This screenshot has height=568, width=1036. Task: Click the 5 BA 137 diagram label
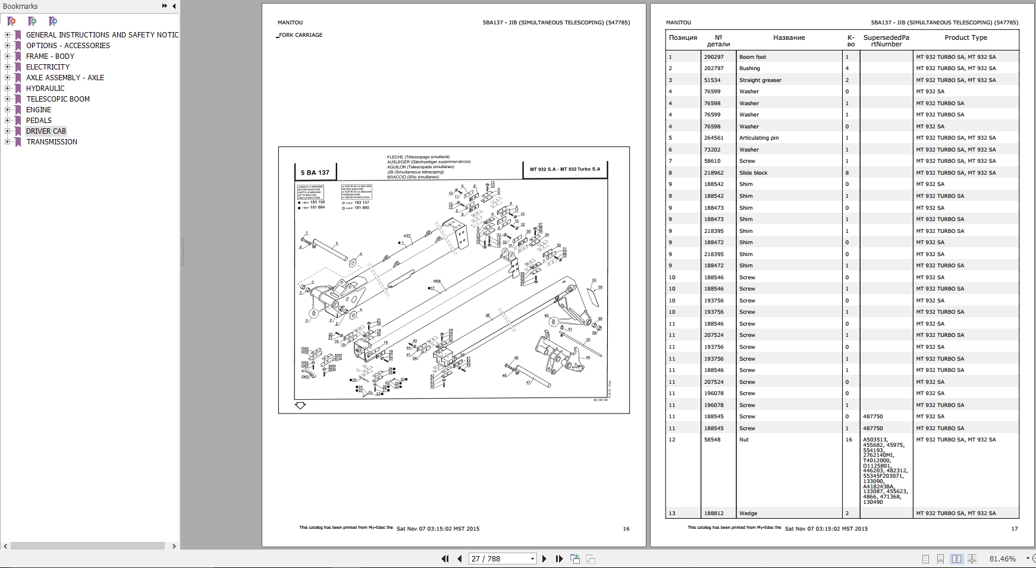(315, 173)
